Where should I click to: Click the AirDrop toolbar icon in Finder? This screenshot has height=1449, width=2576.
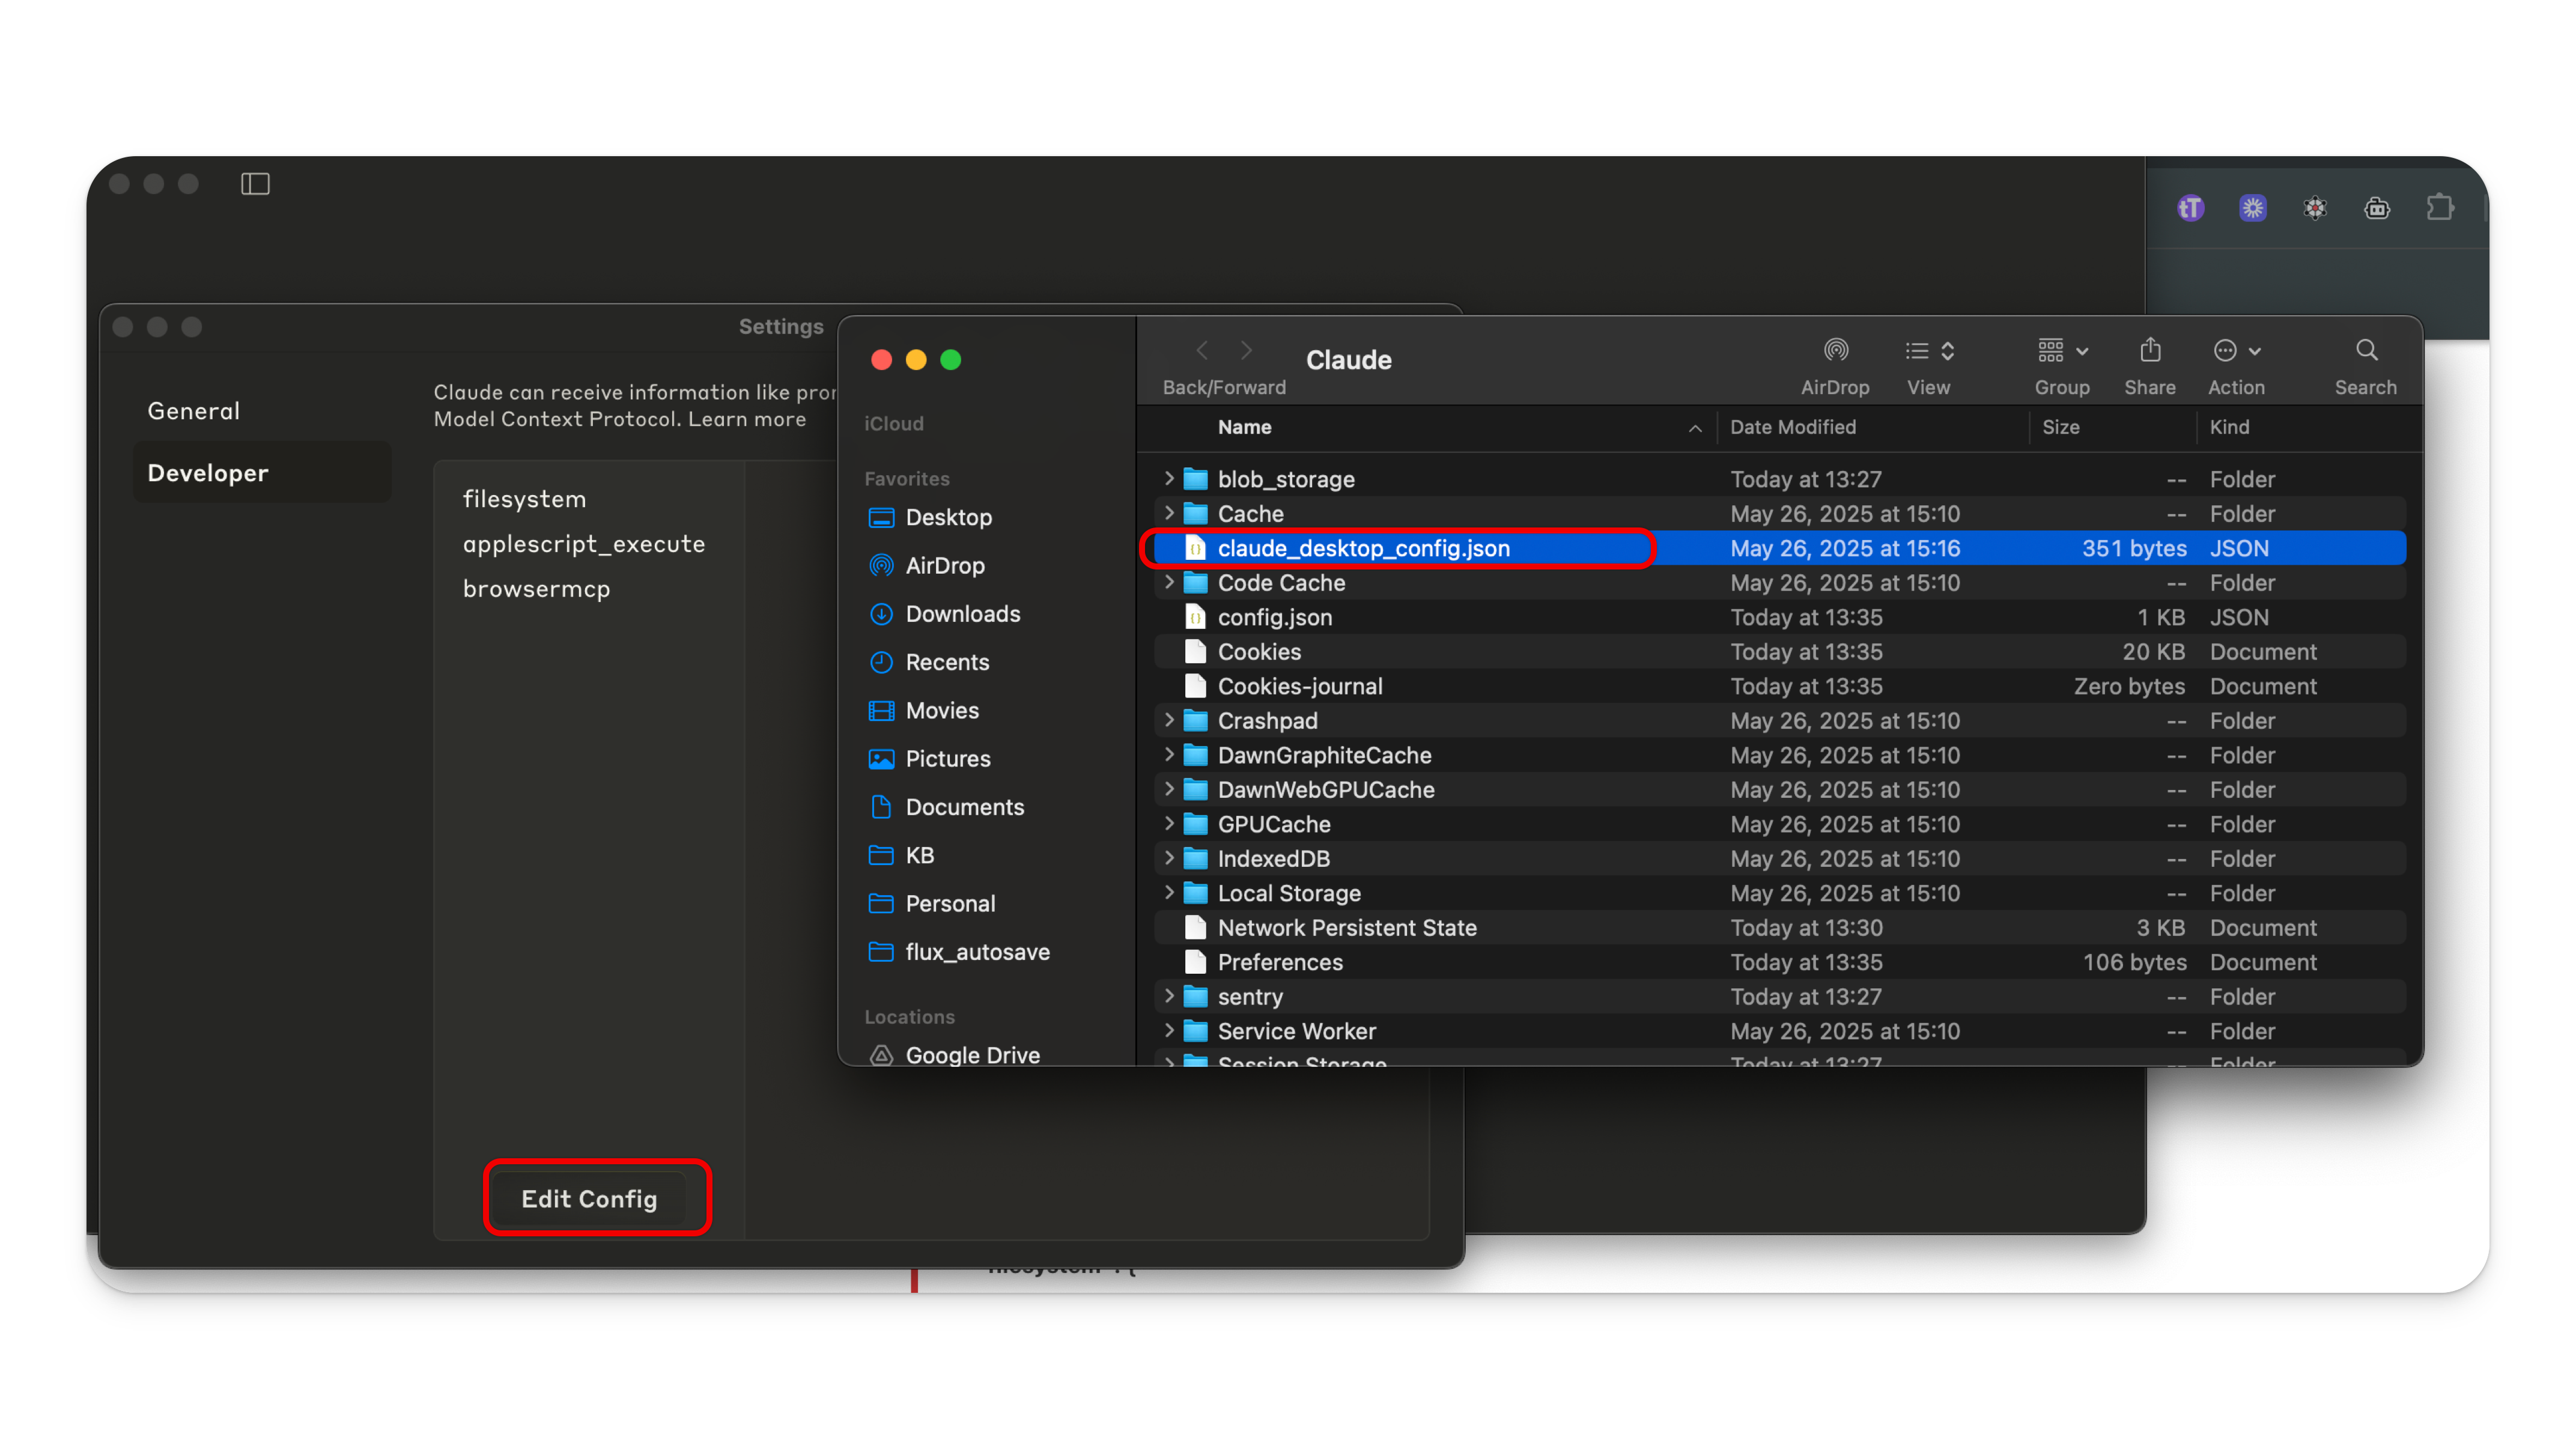[1835, 351]
